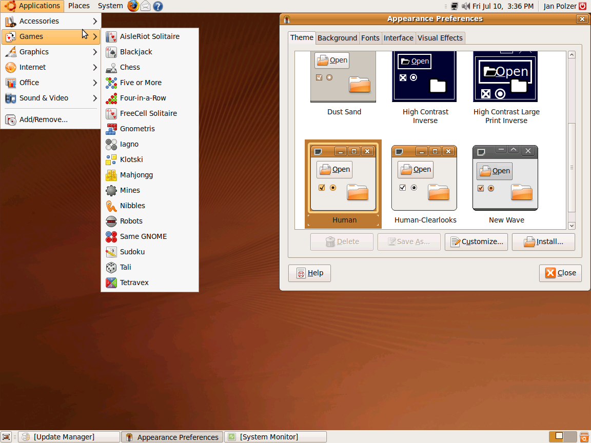Viewport: 591px width, 443px height.
Task: Click the Save As... button
Action: tap(409, 242)
